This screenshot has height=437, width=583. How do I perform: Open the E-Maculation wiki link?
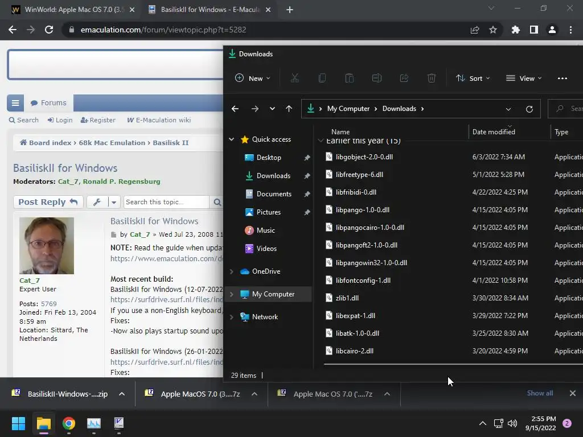point(159,120)
